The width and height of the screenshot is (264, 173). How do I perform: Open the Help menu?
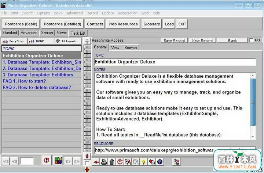click(x=156, y=13)
